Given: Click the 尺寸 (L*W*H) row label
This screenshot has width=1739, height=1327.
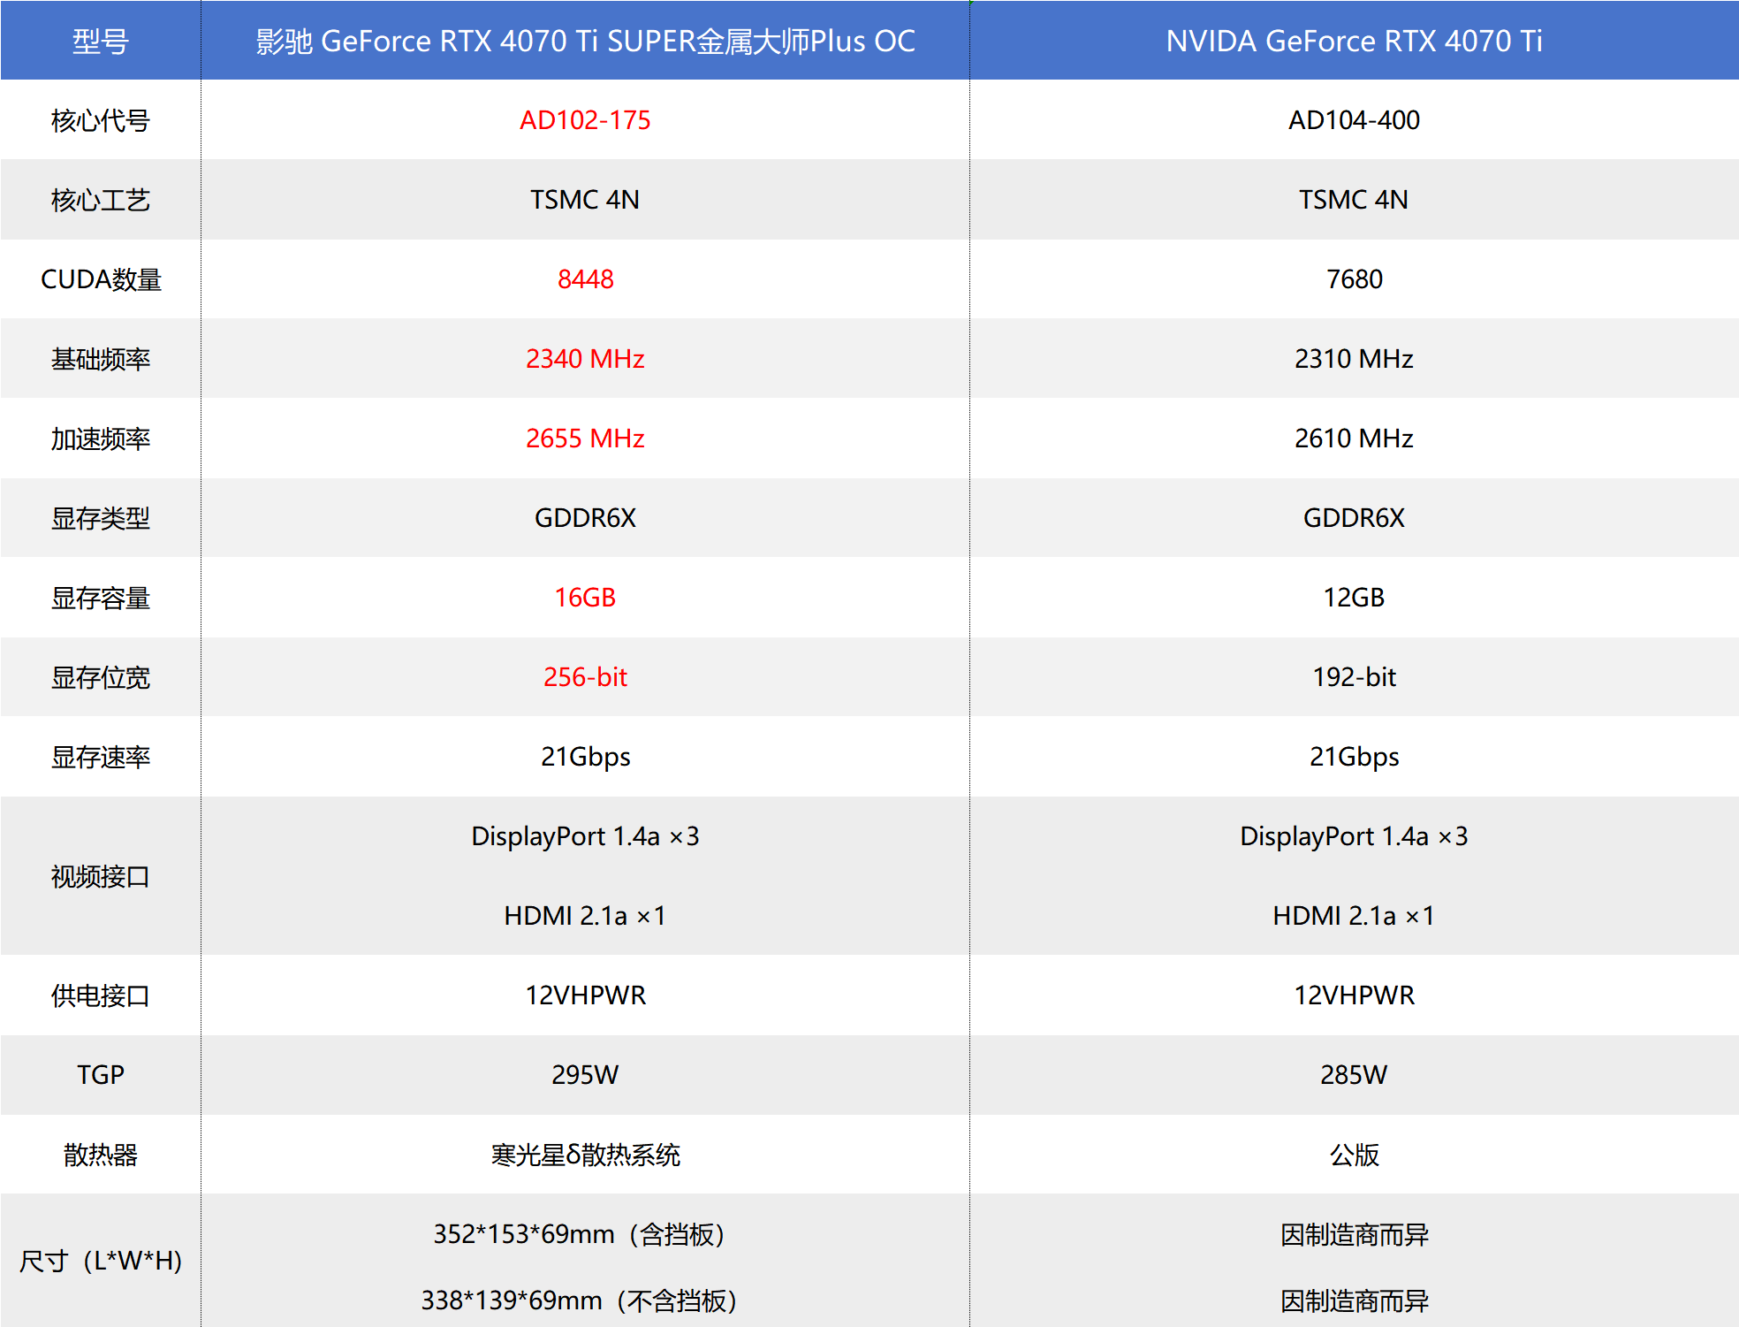Looking at the screenshot, I should click(101, 1261).
